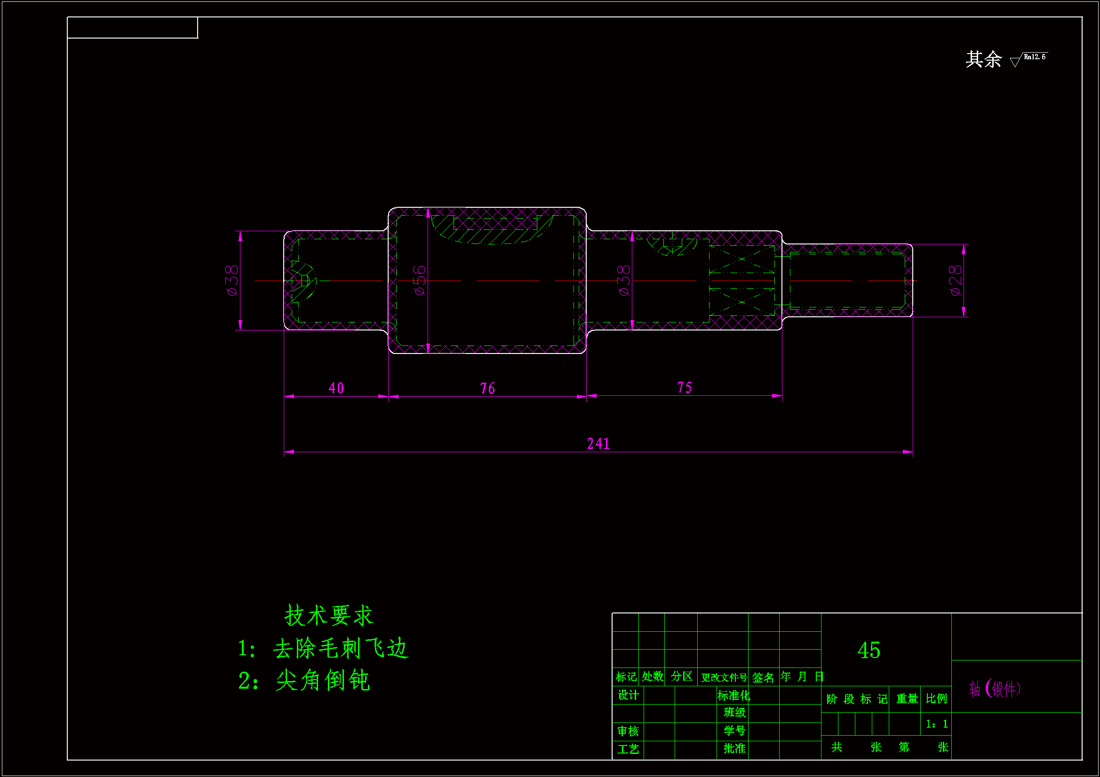Click the material value 45 in title block
Screen dimensions: 1100x777
pyautogui.click(x=868, y=650)
